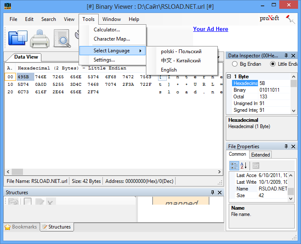Select the Size property value 42
This screenshot has height=244, width=301.
[261, 195]
